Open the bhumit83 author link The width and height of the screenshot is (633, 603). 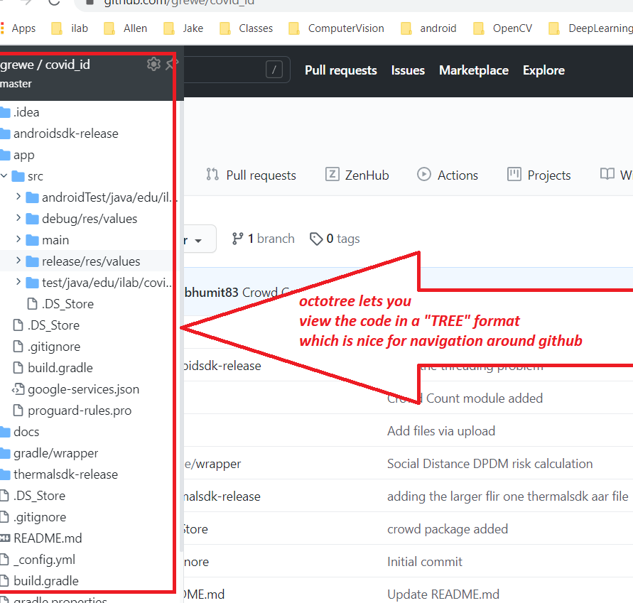[x=211, y=292]
